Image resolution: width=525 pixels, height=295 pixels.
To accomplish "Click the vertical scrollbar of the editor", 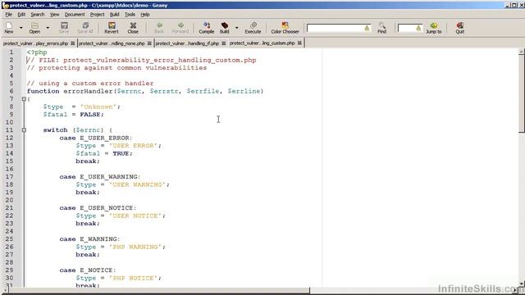I will [x=522, y=93].
